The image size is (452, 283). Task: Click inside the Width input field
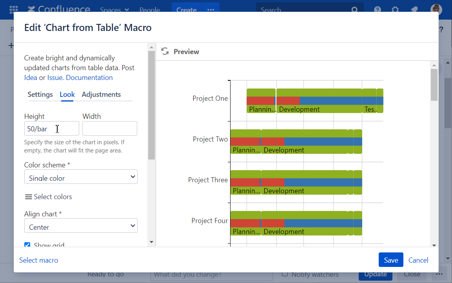(109, 129)
